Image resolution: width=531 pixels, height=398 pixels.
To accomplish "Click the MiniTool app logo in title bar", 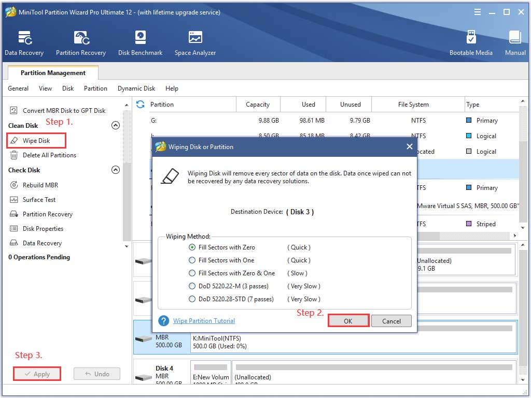I will tap(11, 12).
